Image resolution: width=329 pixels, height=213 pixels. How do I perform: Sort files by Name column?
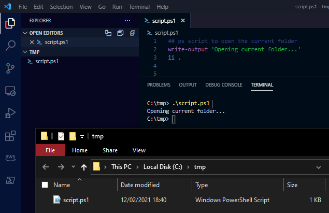pyautogui.click(x=62, y=185)
